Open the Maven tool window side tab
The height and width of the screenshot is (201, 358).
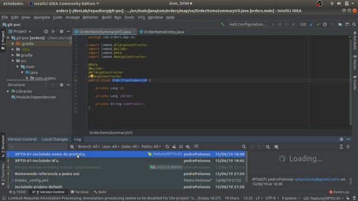pyautogui.click(x=355, y=63)
